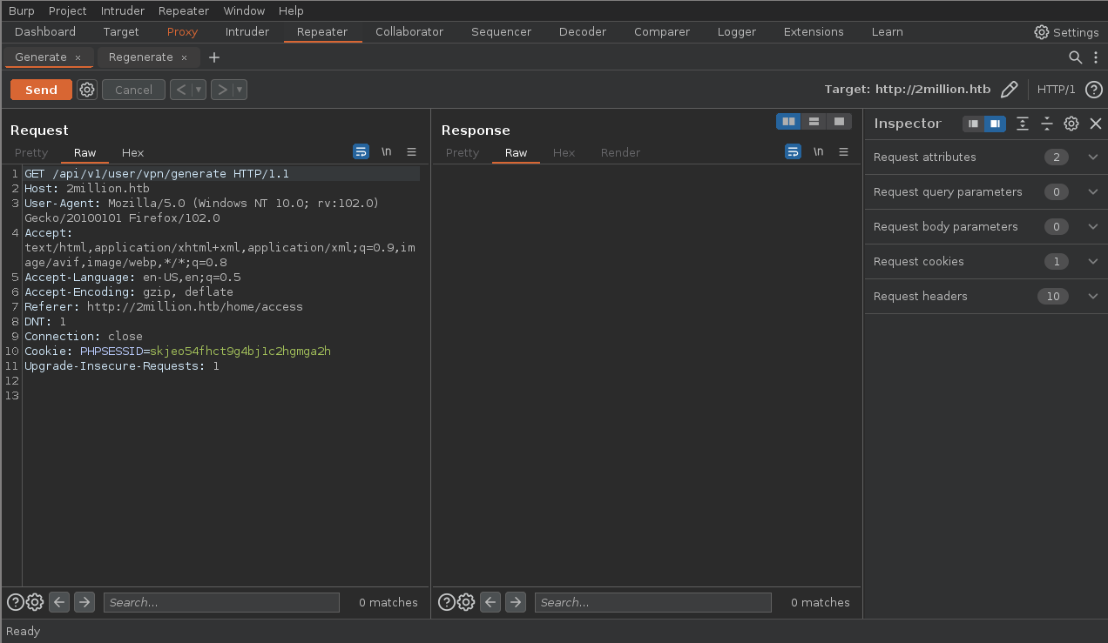This screenshot has height=643, width=1108.
Task: Close the Generate tab
Action: tap(78, 57)
